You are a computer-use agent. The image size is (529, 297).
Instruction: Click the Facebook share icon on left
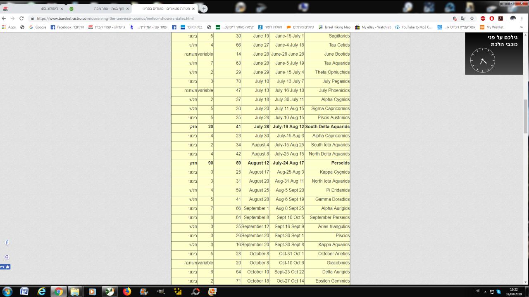(x=7, y=243)
